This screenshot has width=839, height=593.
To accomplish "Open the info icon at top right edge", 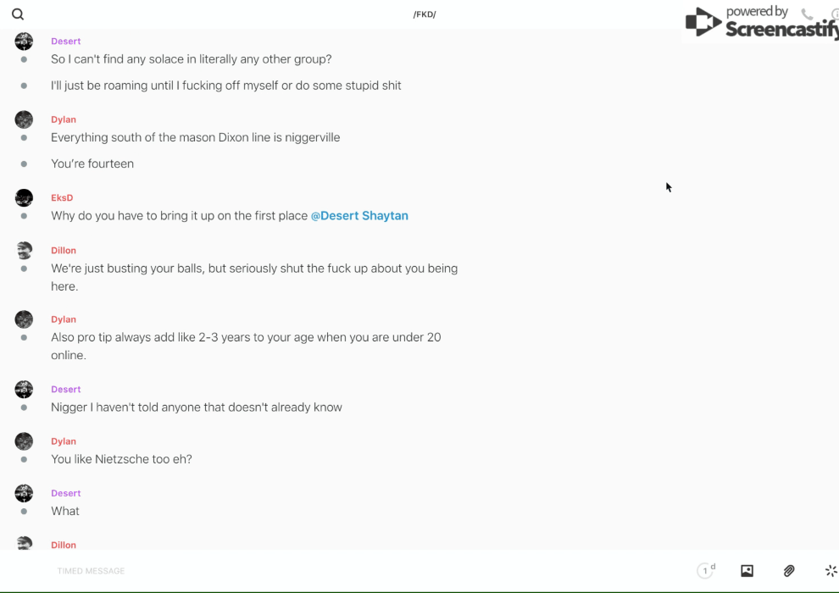I will point(834,14).
